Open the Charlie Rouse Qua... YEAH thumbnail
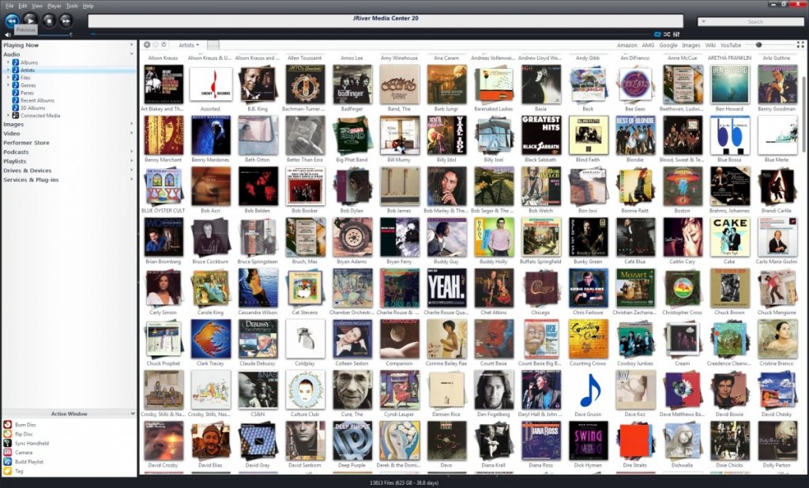 coord(446,288)
